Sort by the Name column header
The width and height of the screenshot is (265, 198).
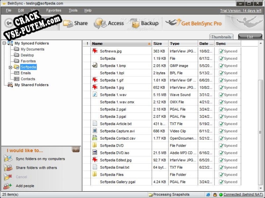click(121, 44)
